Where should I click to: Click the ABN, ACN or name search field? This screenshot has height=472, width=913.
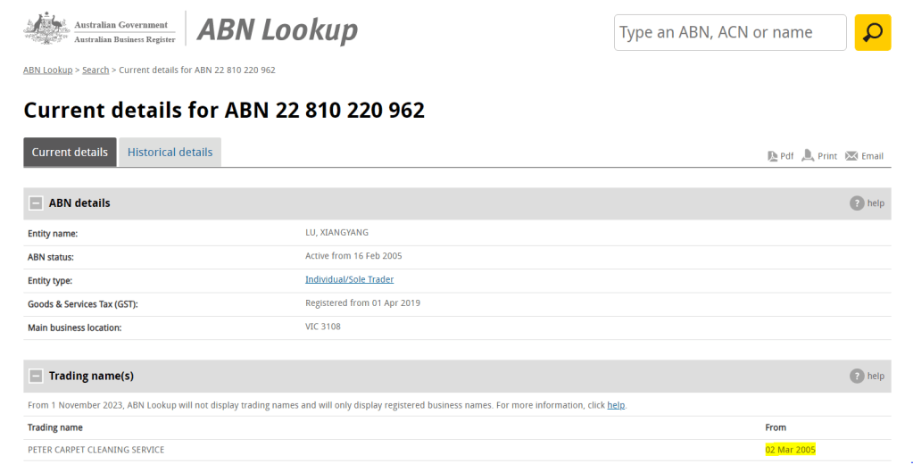point(729,33)
